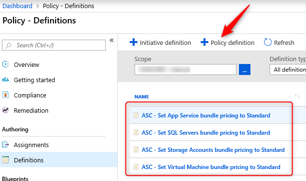Open ASC App Service bundle pricing policy
The height and width of the screenshot is (181, 306).
pyautogui.click(x=206, y=116)
